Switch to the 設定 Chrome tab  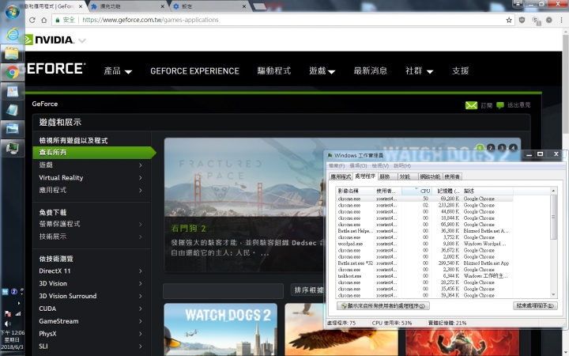pyautogui.click(x=209, y=6)
